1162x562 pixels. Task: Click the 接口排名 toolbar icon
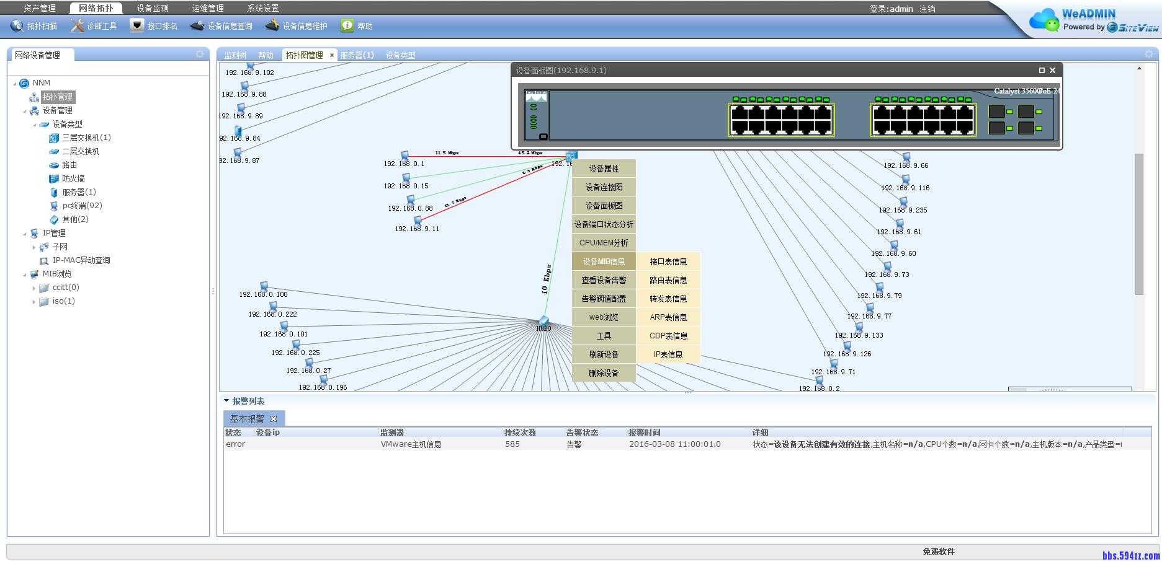[x=137, y=26]
